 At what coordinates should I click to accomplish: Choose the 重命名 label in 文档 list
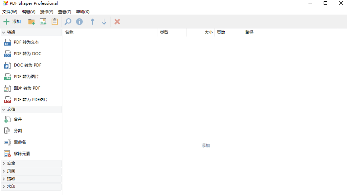(x=20, y=142)
